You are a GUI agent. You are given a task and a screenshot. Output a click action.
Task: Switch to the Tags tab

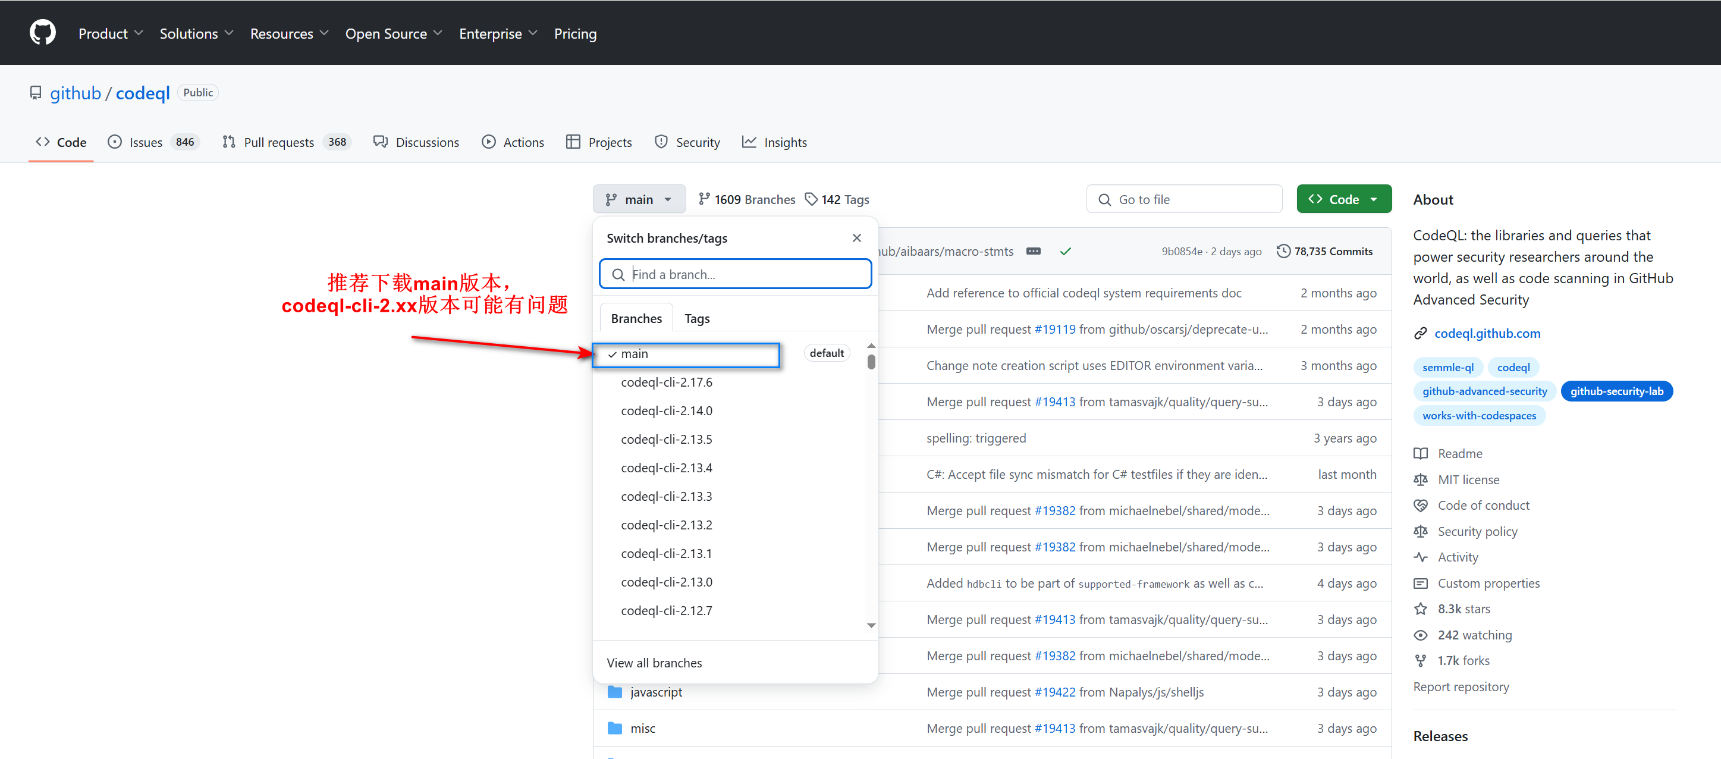[x=697, y=319]
